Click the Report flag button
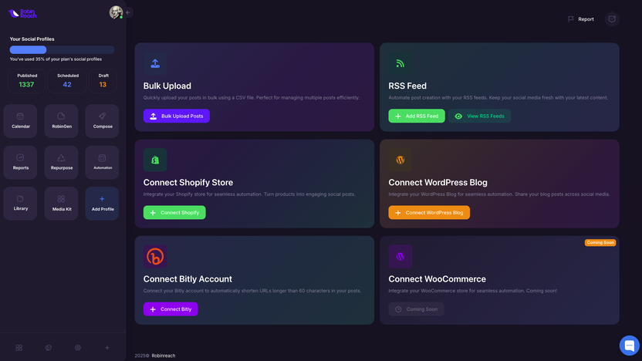Image resolution: width=642 pixels, height=361 pixels. [581, 19]
